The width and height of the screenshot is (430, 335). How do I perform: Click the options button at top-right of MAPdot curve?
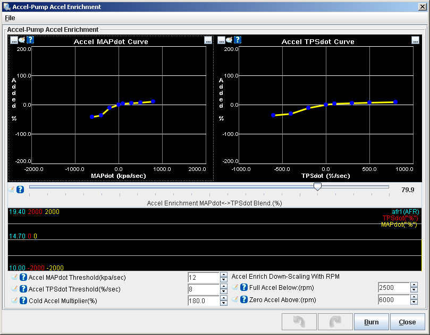208,40
